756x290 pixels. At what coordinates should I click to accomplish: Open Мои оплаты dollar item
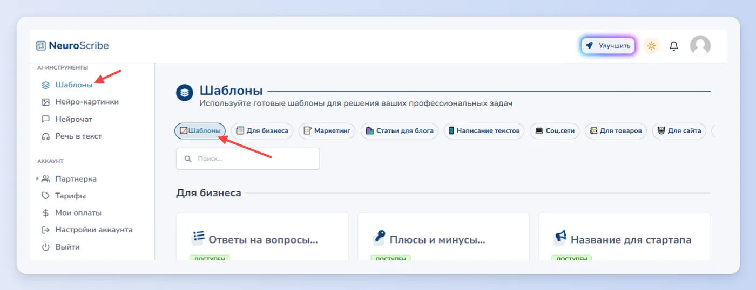[71, 213]
